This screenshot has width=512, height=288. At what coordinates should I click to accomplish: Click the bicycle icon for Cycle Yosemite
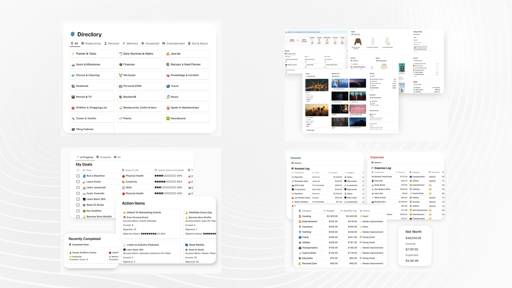point(84,193)
